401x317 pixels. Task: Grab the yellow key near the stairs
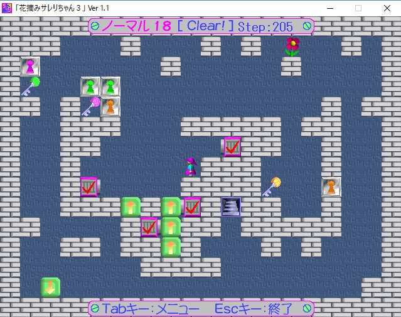tap(271, 186)
